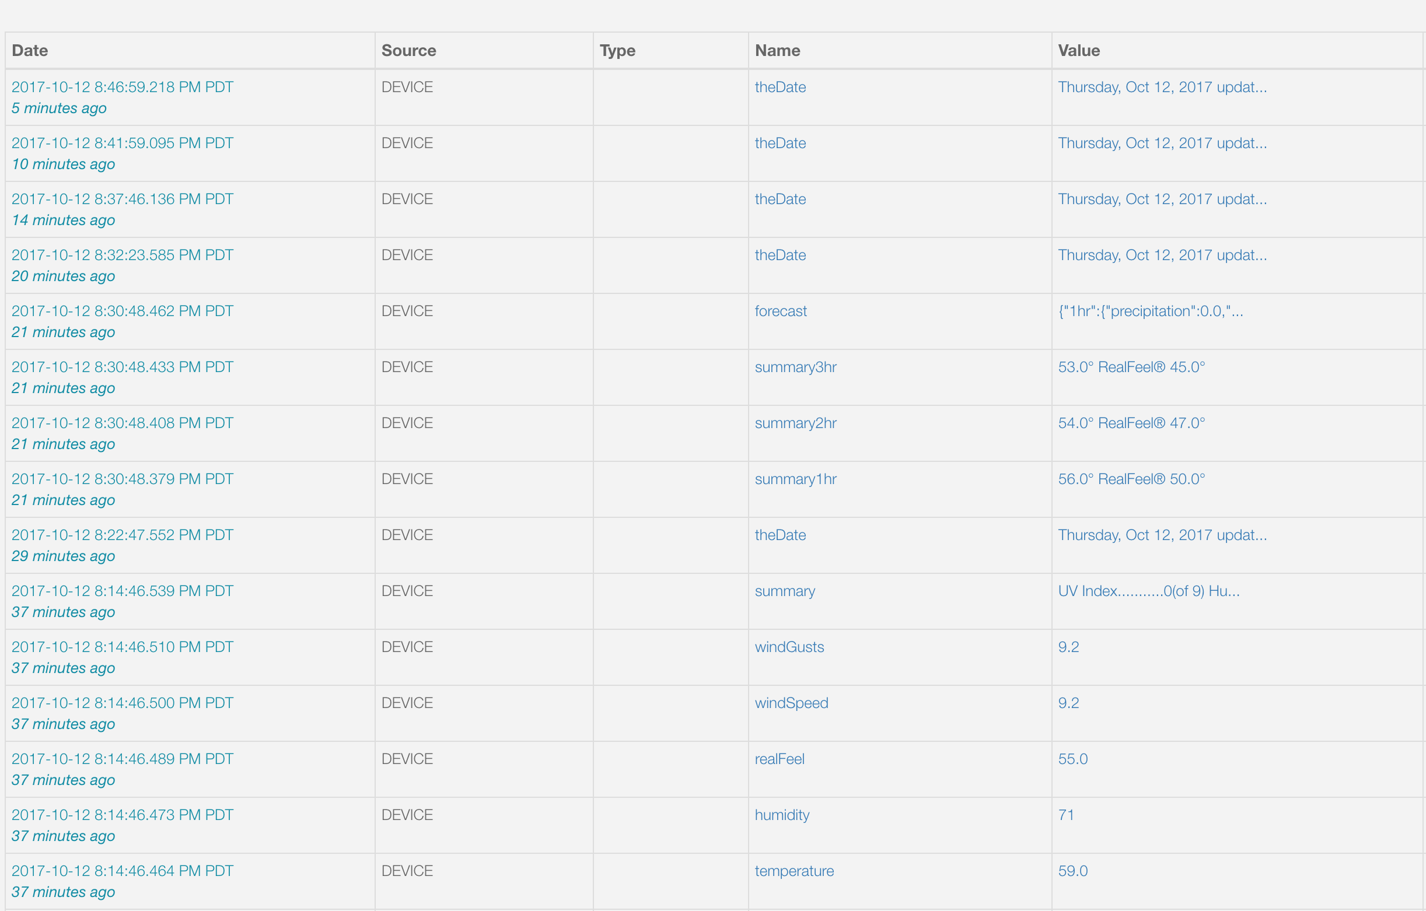Click the Thursday value in the 20 minutes ago row
Viewport: 1426px width, 911px height.
coord(1162,255)
